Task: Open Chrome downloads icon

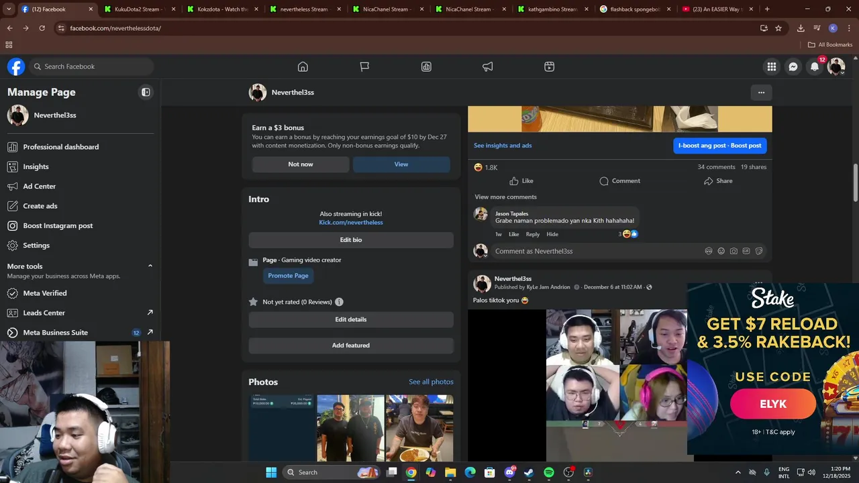Action: tap(801, 28)
